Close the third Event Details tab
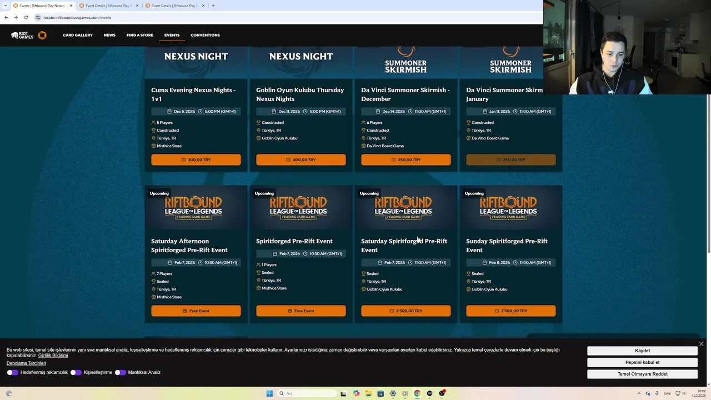Image resolution: width=711 pixels, height=400 pixels. (203, 6)
